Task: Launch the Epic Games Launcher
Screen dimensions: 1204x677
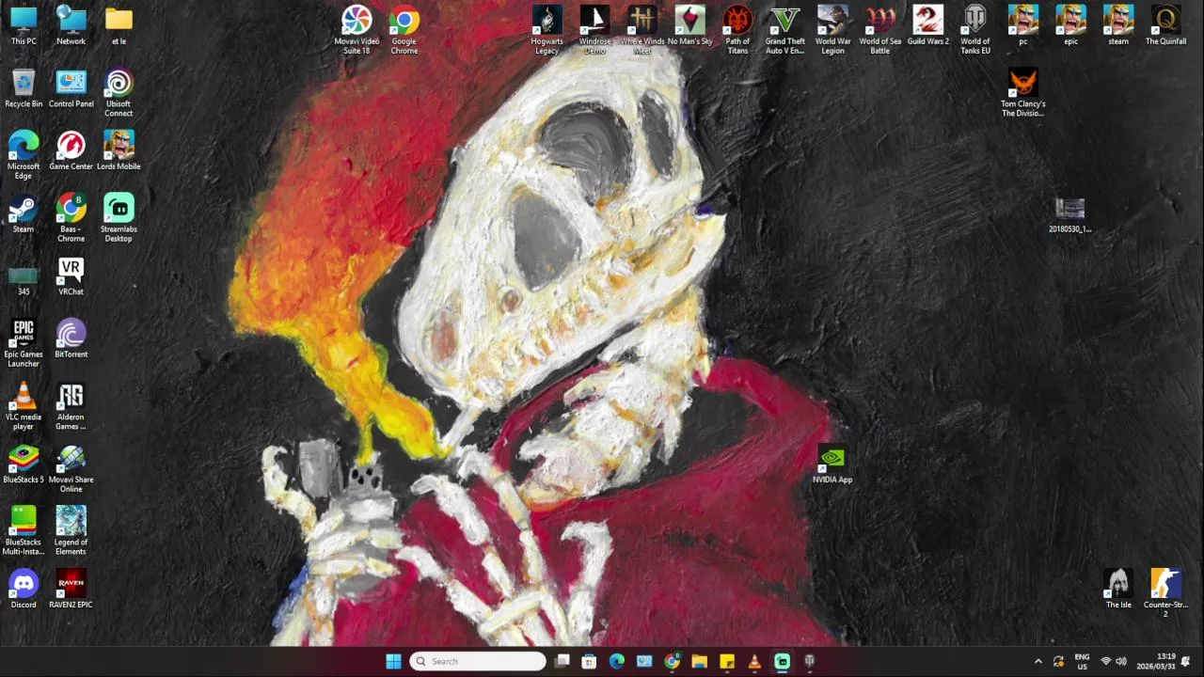Action: click(x=24, y=343)
